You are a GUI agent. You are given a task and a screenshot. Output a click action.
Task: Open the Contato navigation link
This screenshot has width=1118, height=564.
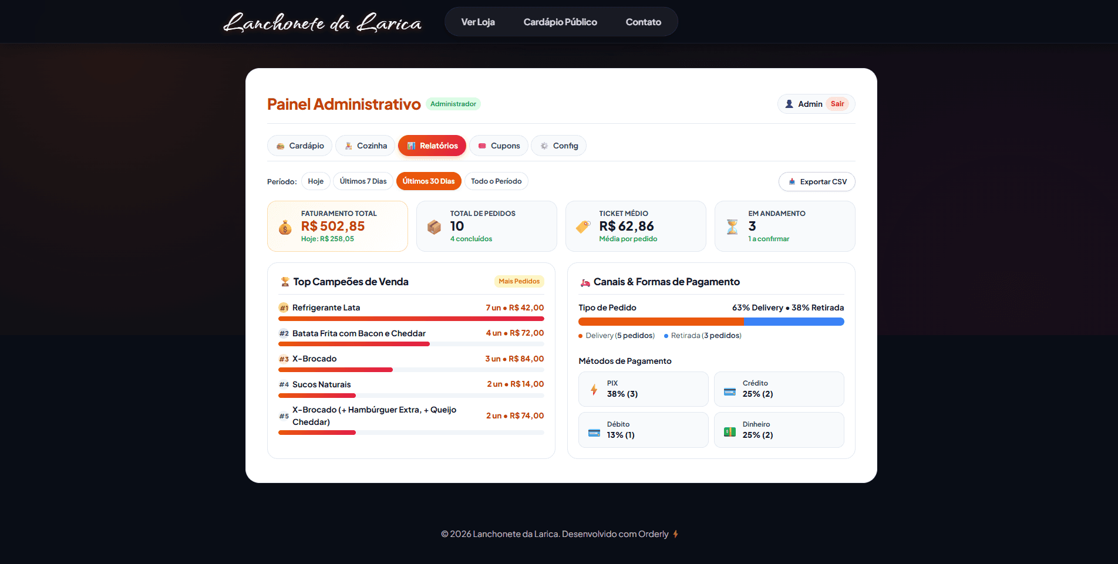(x=644, y=22)
